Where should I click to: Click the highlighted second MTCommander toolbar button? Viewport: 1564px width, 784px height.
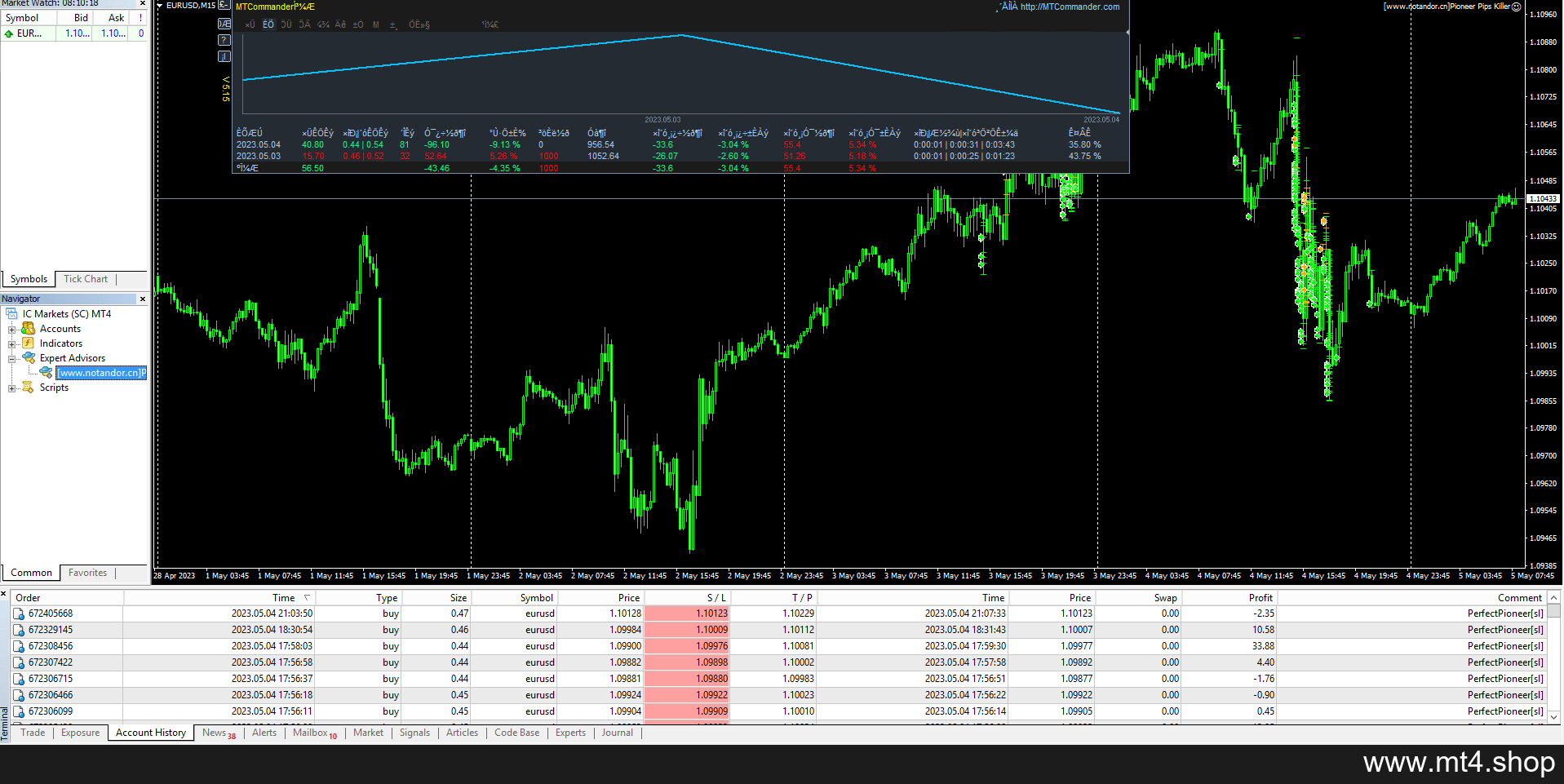pos(268,24)
